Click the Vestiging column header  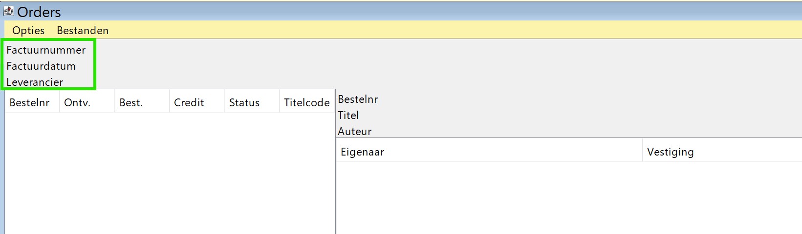[x=671, y=152]
